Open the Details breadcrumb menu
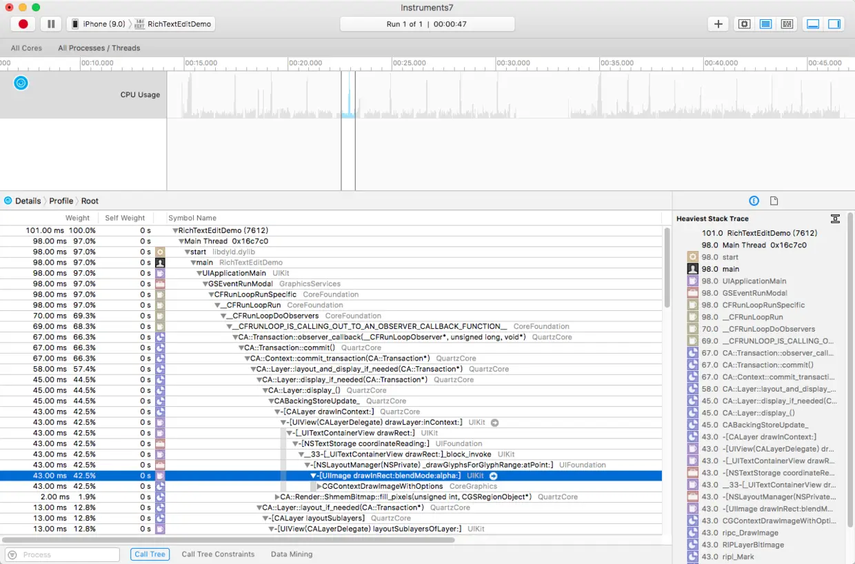The image size is (855, 564). click(28, 201)
